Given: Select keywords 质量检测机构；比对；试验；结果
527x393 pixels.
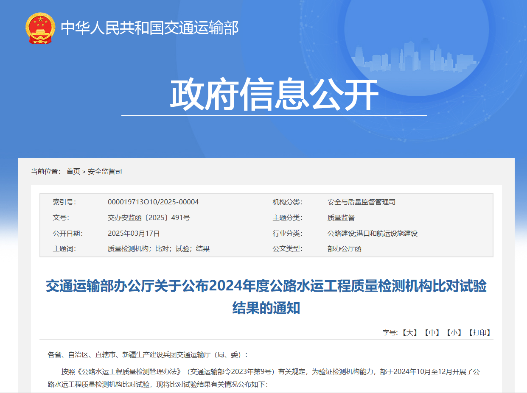Looking at the screenshot, I should coord(159,249).
